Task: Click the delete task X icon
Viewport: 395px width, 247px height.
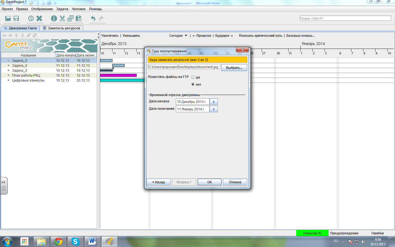Action: [x=39, y=18]
